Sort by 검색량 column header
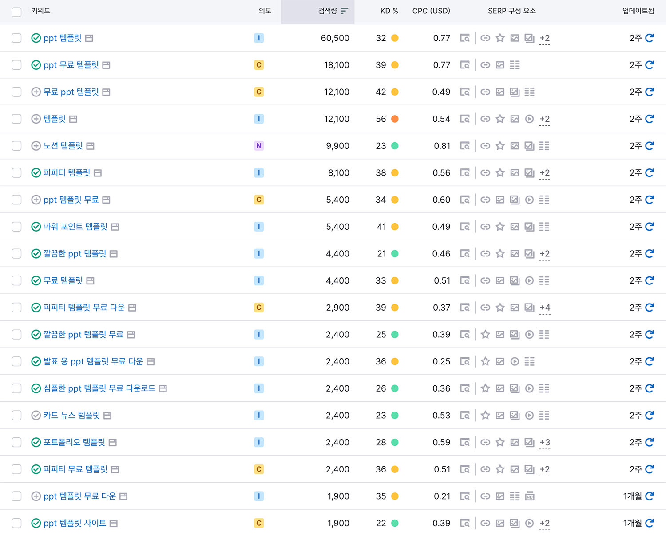Screen dimensions: 666x536 [328, 11]
